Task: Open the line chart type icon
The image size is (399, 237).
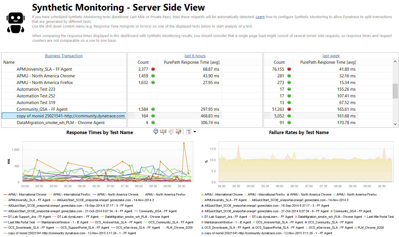Action: pos(171,132)
